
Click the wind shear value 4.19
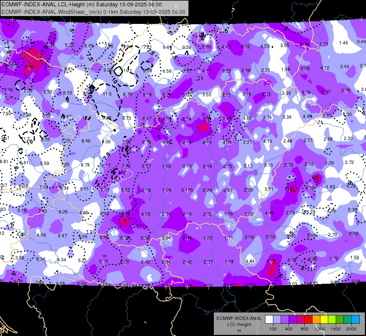(x=271, y=261)
